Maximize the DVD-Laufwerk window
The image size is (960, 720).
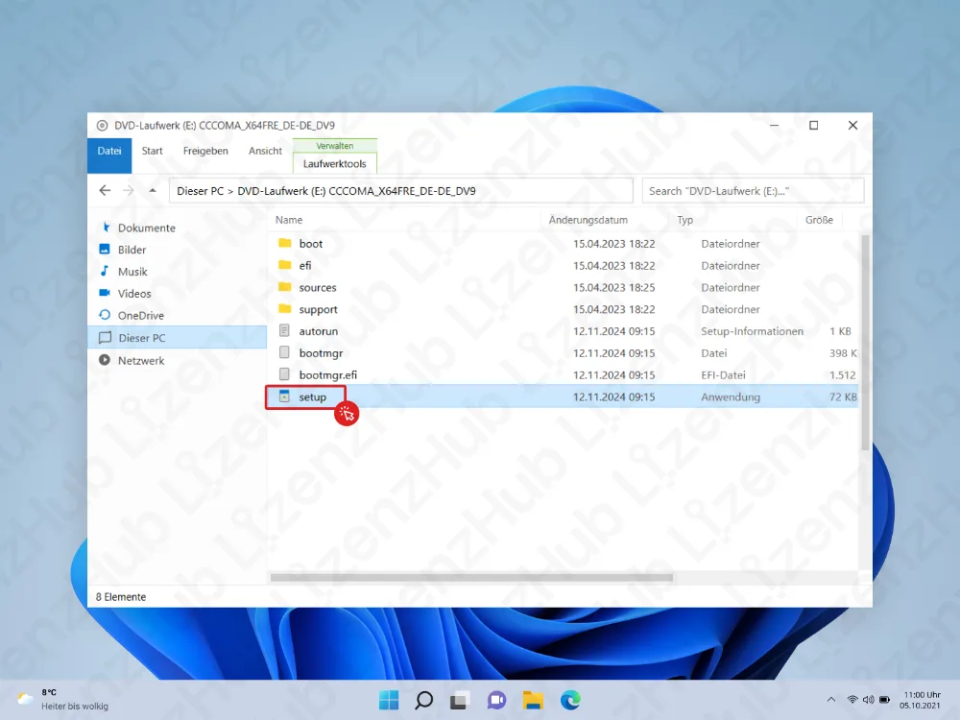click(x=814, y=126)
